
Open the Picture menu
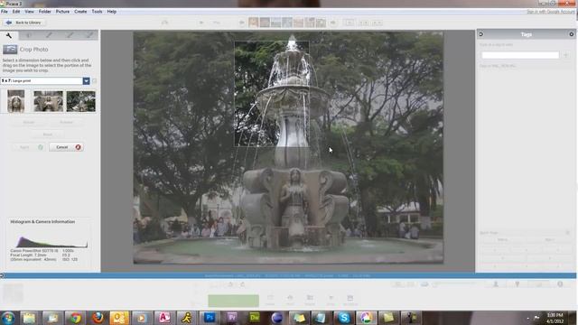pos(62,12)
